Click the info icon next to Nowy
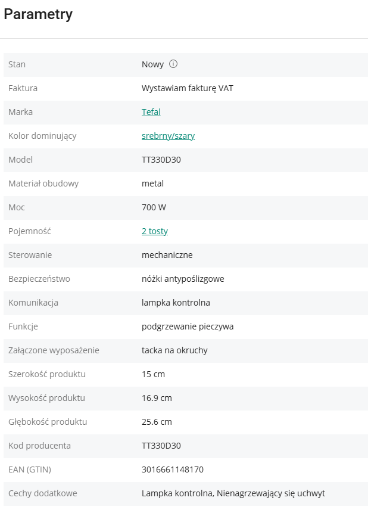368x510 pixels. [x=173, y=64]
